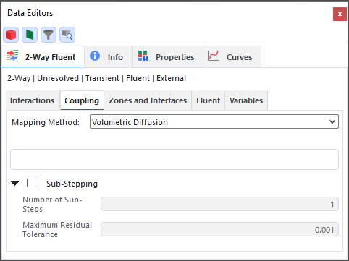Click the 2-Way Fluent coupling arrows icon
Image resolution: width=349 pixels, height=261 pixels.
[x=12, y=56]
